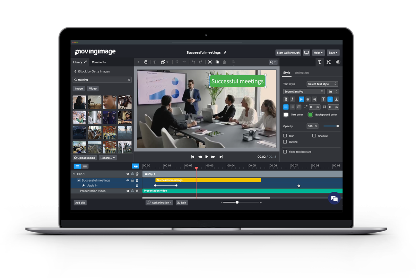
Task: Hide Successful meetings layer with eye icon
Action: (128, 180)
